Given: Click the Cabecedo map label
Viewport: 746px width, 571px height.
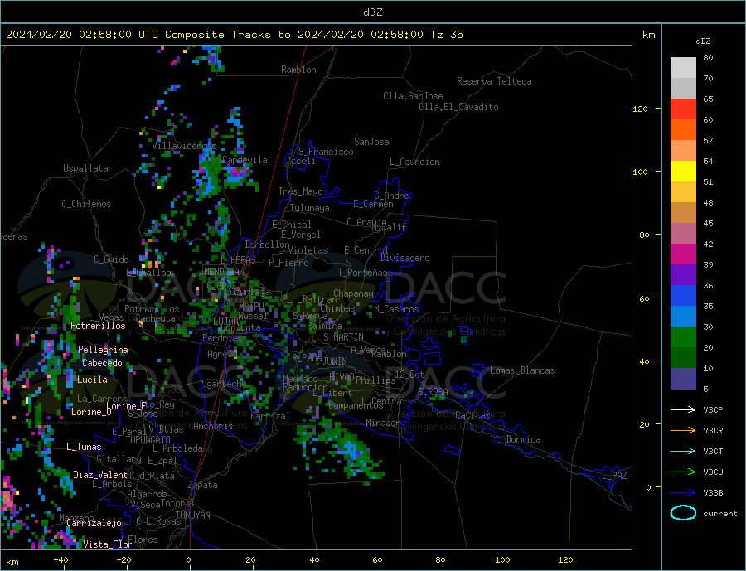Looking at the screenshot, I should point(102,363).
